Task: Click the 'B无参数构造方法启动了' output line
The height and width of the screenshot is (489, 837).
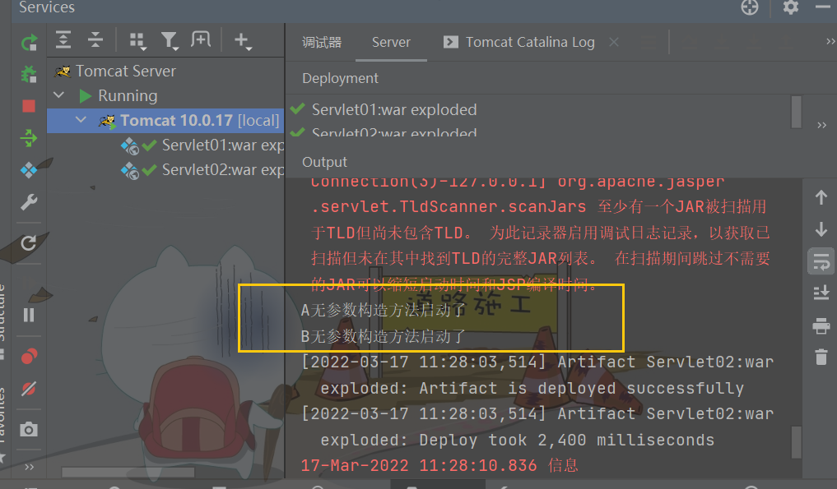Action: tap(384, 336)
